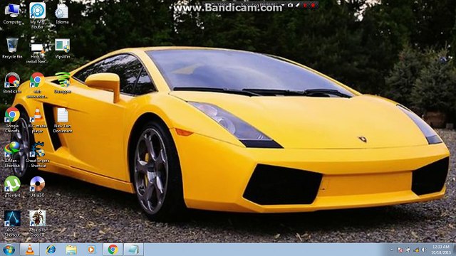Select the Recycle Bin icon
The height and width of the screenshot is (256, 456).
point(12,48)
